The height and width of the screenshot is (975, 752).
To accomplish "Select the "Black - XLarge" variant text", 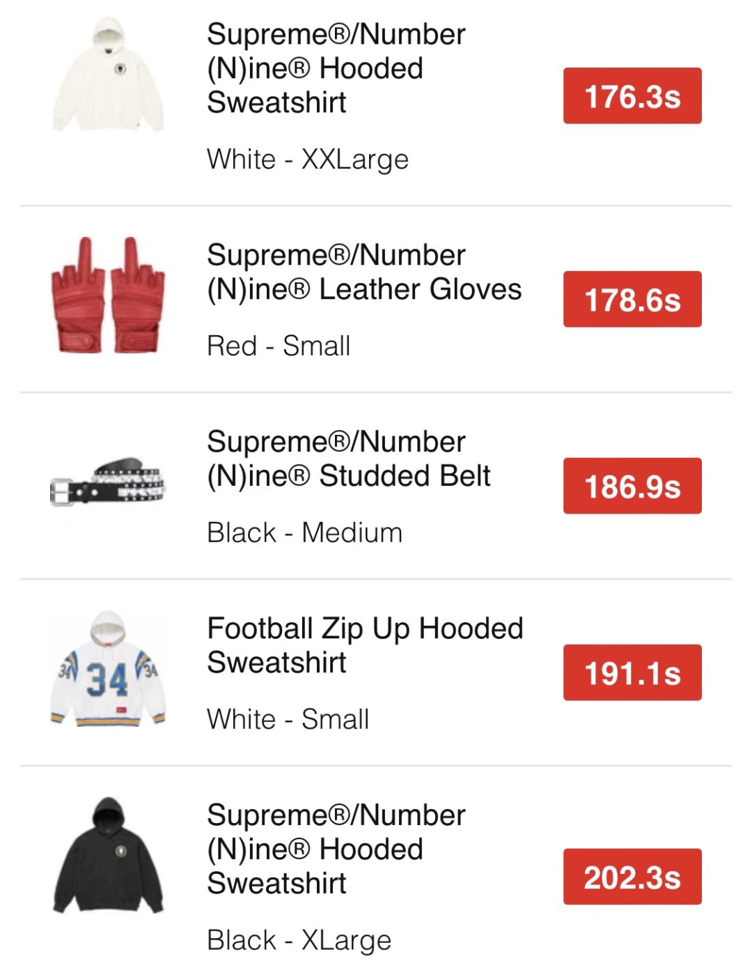I will [299, 940].
